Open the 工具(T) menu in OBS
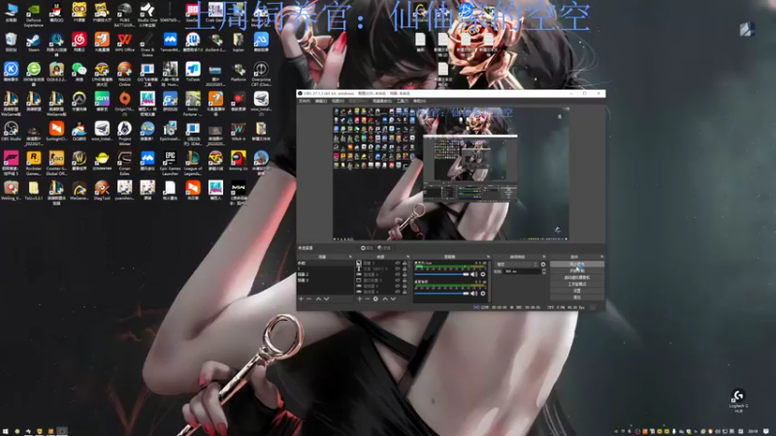This screenshot has width=776, height=436. [x=402, y=101]
